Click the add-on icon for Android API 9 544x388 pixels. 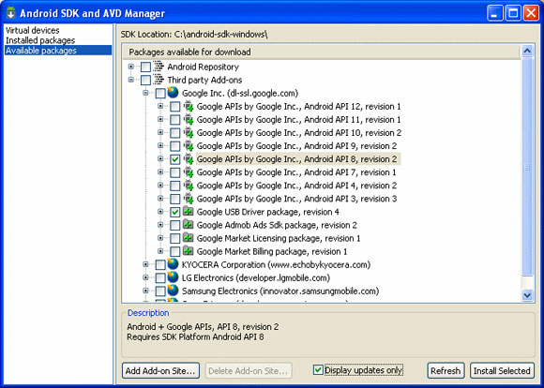point(189,145)
